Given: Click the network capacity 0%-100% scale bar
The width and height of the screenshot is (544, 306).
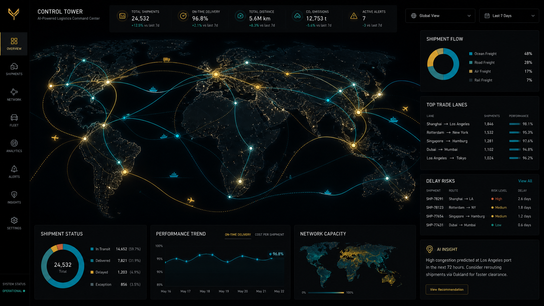Looking at the screenshot, I should point(326,292).
